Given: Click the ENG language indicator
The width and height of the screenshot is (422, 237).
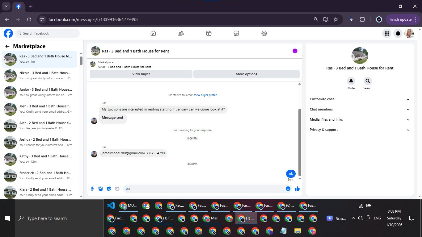Looking at the screenshot, I should [377, 218].
